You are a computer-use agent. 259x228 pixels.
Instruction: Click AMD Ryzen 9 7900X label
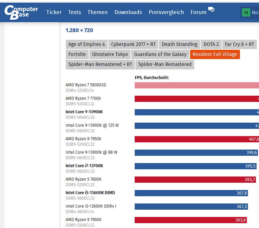[x=83, y=220]
